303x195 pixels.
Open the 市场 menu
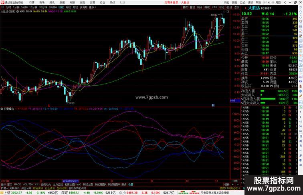coord(42,2)
